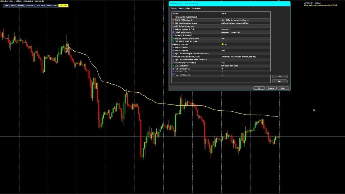Screen dimensions: 345x194
Task: Click the AVWAP PRO Feature Set icon
Action: click(173, 20)
